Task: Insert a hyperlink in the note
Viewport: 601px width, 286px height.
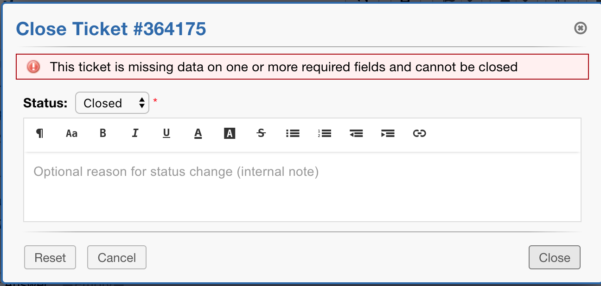Action: (419, 133)
